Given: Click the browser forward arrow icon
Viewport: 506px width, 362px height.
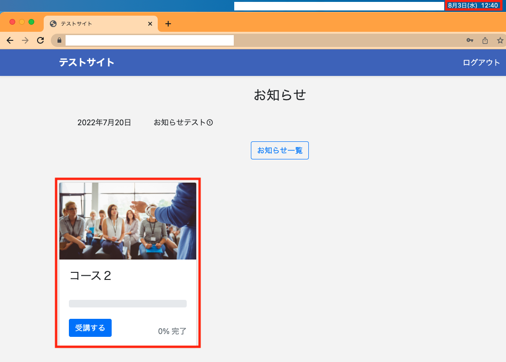Looking at the screenshot, I should pyautogui.click(x=25, y=41).
